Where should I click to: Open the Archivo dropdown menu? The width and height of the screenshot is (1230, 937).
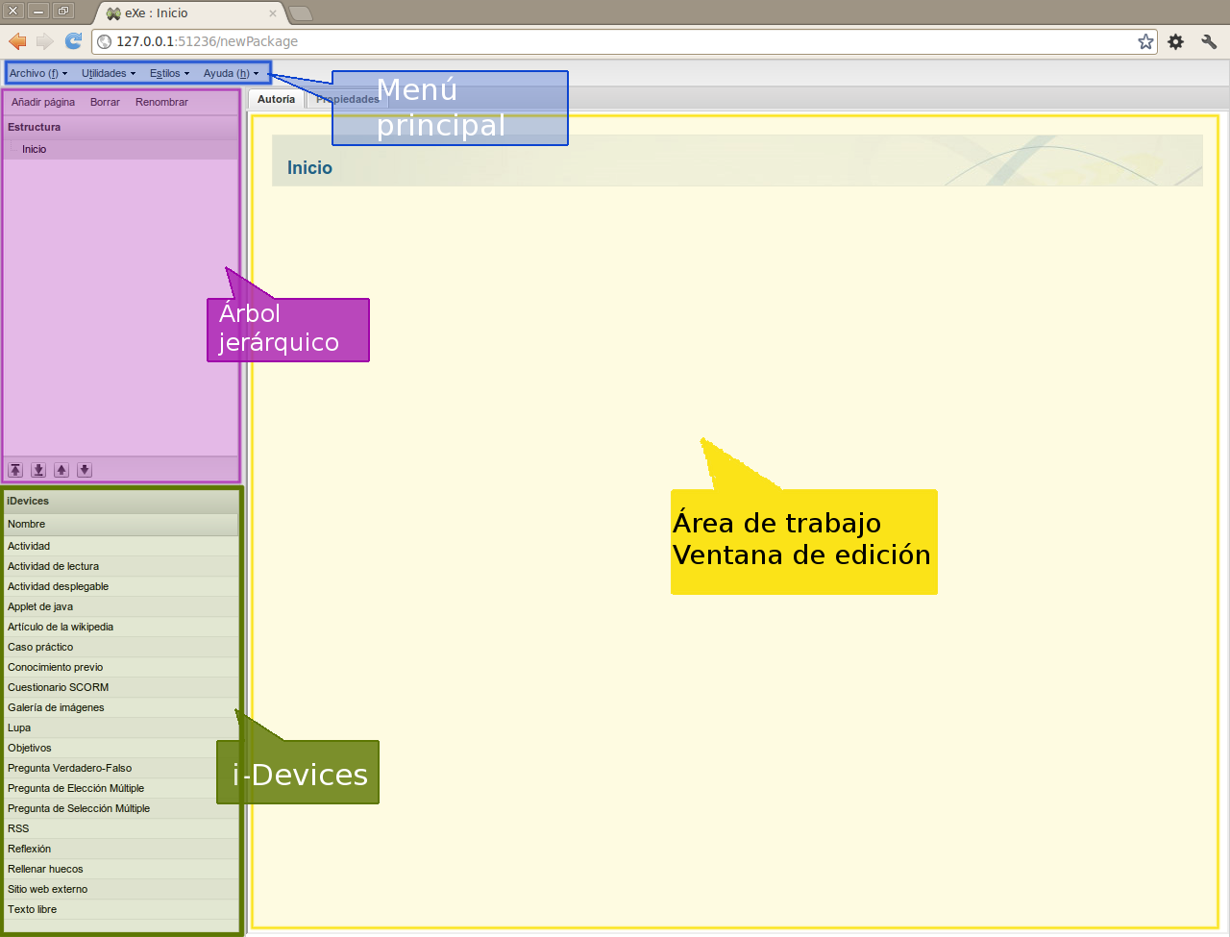(37, 73)
